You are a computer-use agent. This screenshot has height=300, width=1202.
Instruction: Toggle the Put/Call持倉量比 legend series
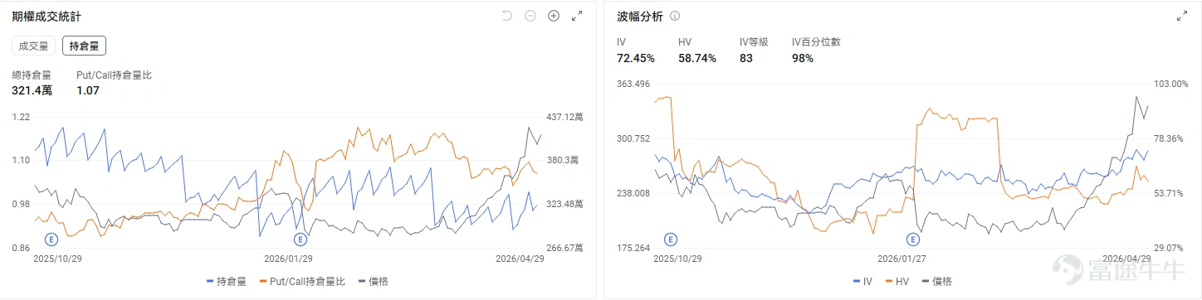(302, 282)
